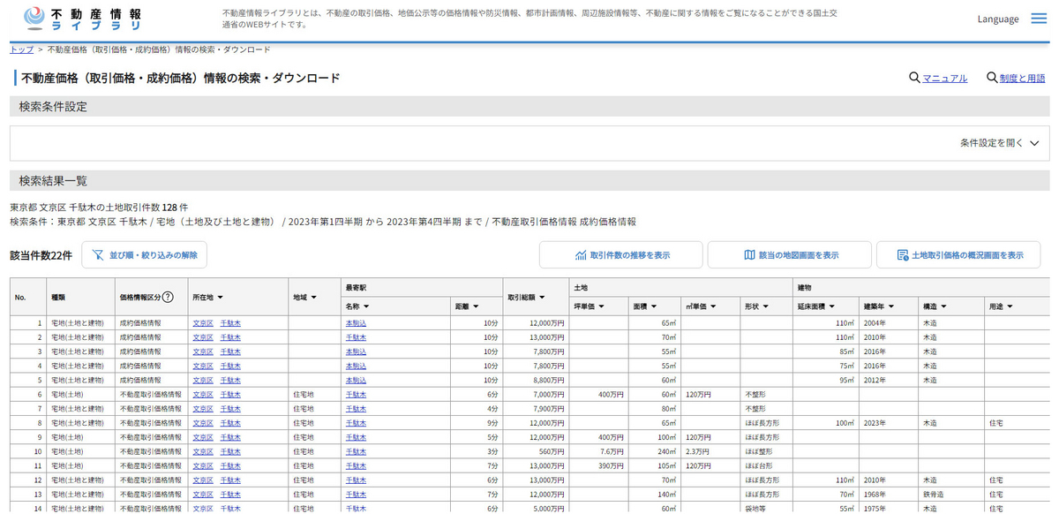The image size is (1059, 514).
Task: Show 取引件数の推移を表示 chart
Action: [x=621, y=255]
